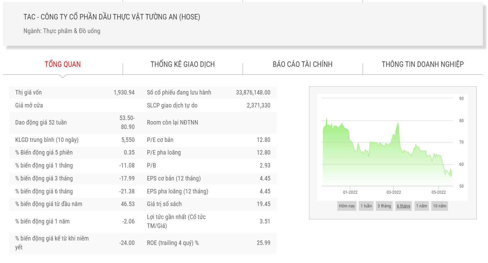488x263 pixels.
Task: Click the SLCP giao dịch tự do label
Action: tap(172, 105)
